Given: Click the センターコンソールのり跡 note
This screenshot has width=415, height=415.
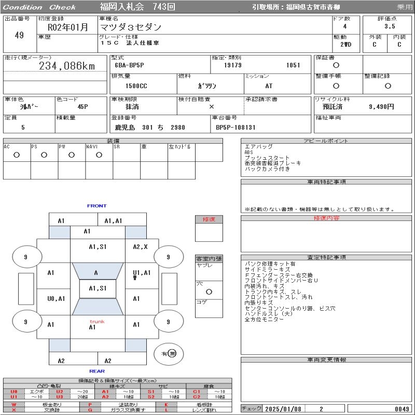Looking at the screenshot, I should point(279,308).
